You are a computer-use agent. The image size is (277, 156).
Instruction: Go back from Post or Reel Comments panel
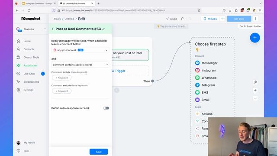[52, 29]
